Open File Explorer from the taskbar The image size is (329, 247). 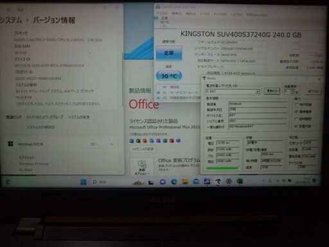pos(185,182)
